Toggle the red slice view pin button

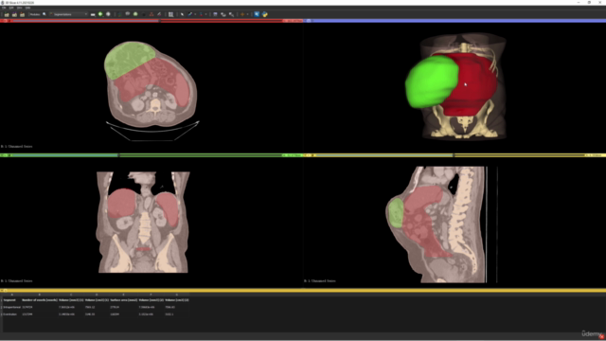(2, 21)
